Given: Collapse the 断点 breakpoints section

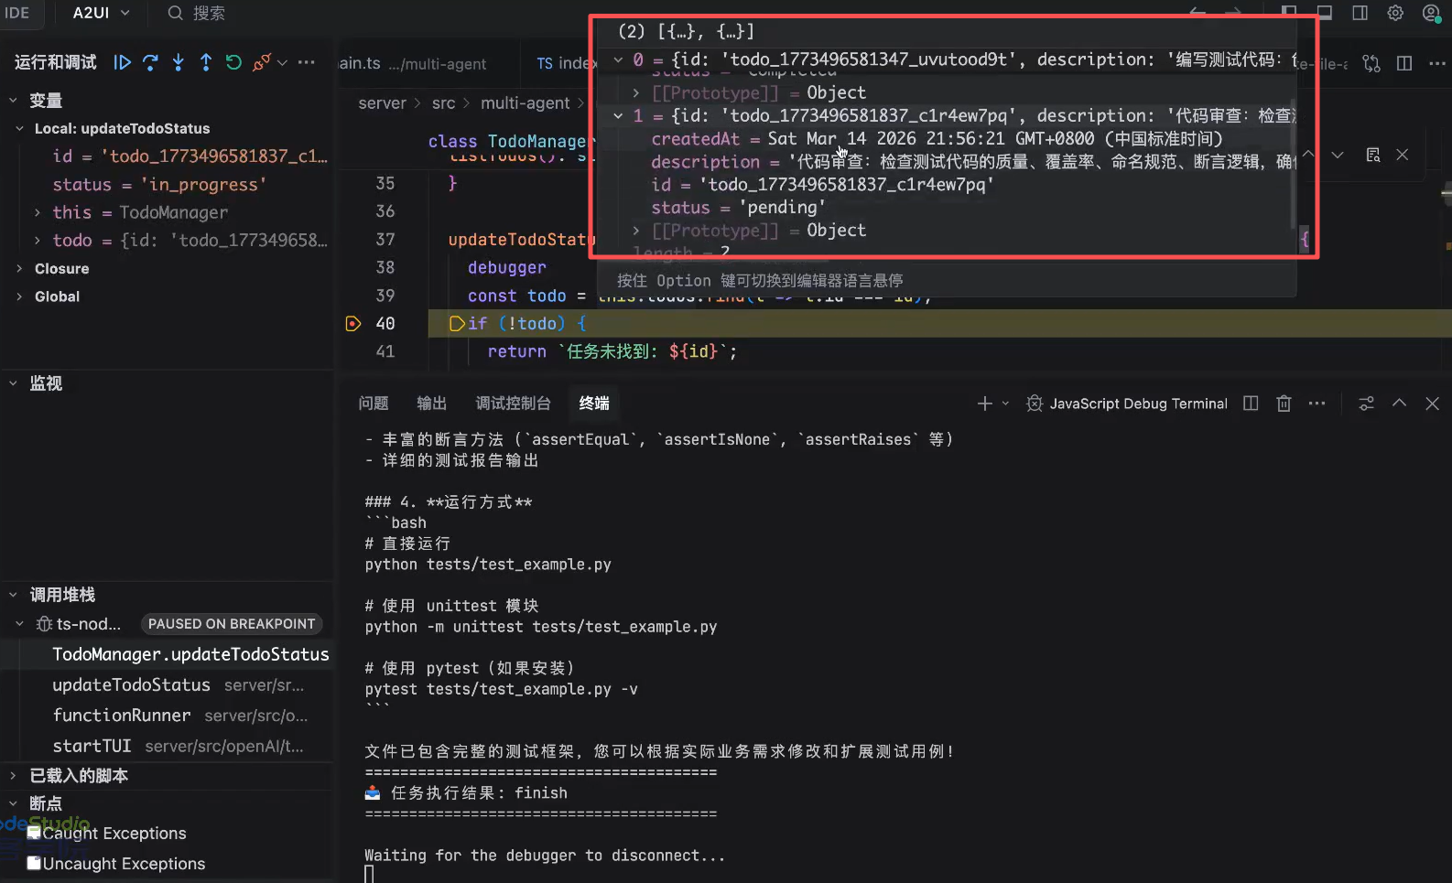Looking at the screenshot, I should coord(13,802).
